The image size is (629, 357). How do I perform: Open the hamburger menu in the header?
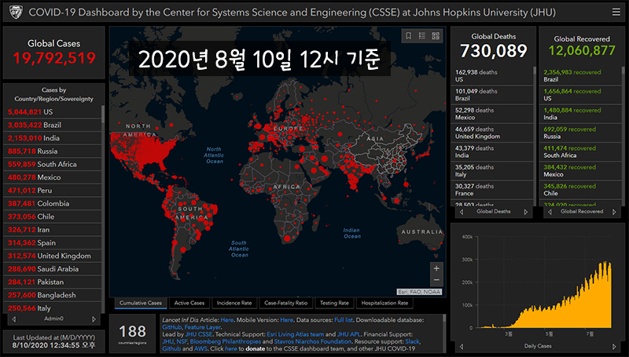(x=616, y=12)
